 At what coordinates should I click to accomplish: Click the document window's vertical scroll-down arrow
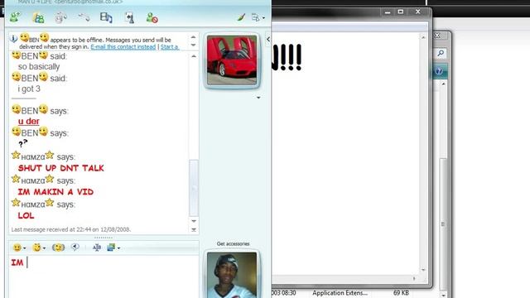(423, 270)
